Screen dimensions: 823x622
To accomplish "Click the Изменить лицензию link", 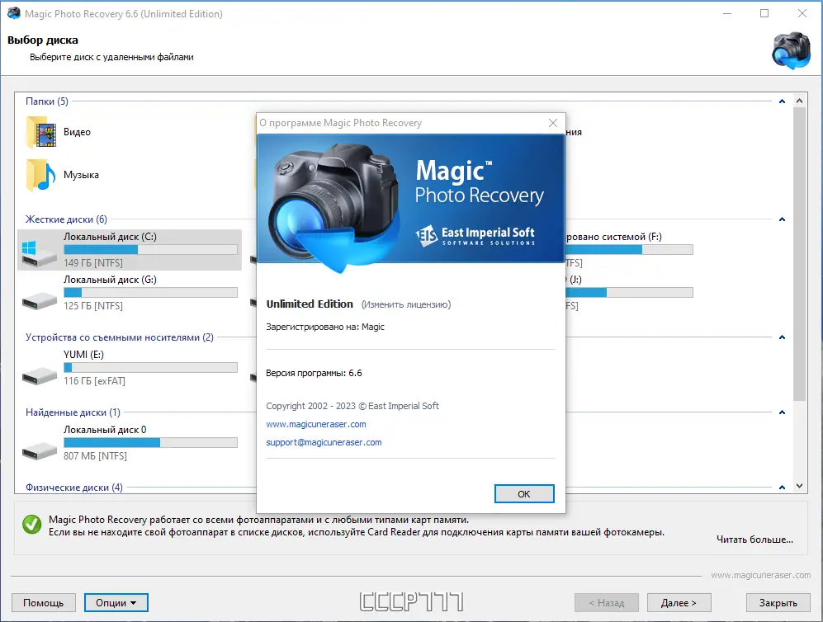I will (406, 304).
